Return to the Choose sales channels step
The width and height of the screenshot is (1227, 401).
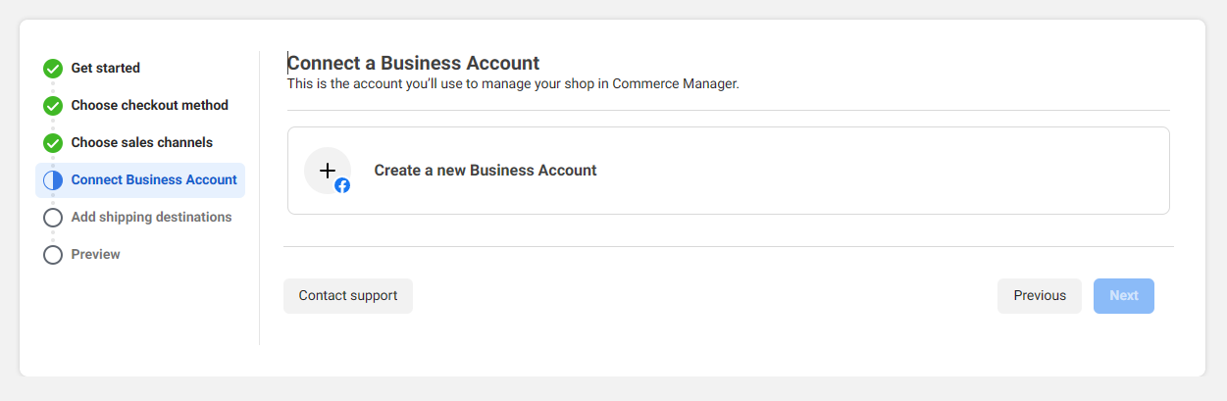pos(141,143)
